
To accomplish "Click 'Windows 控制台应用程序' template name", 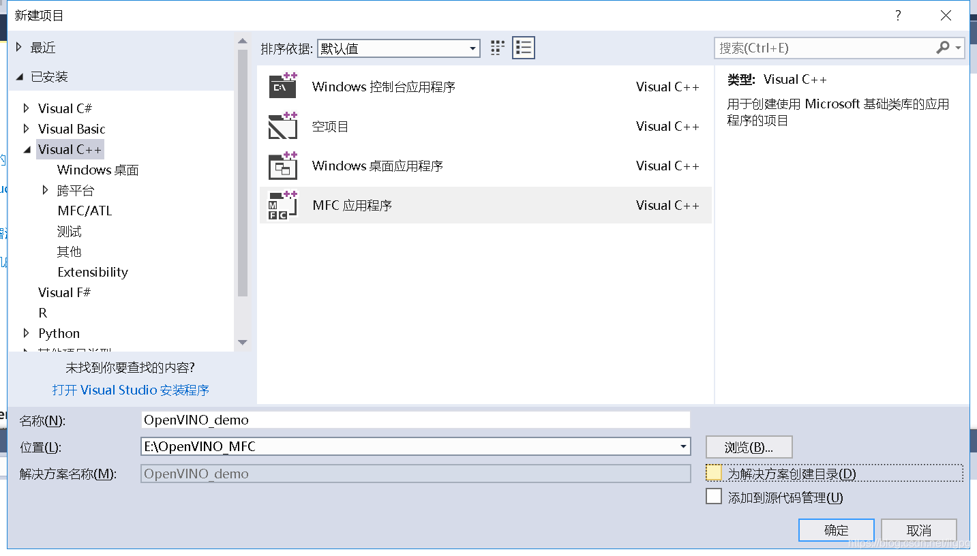I will (384, 87).
